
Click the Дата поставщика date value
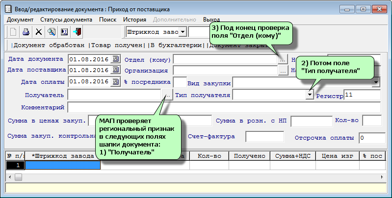pos(89,70)
